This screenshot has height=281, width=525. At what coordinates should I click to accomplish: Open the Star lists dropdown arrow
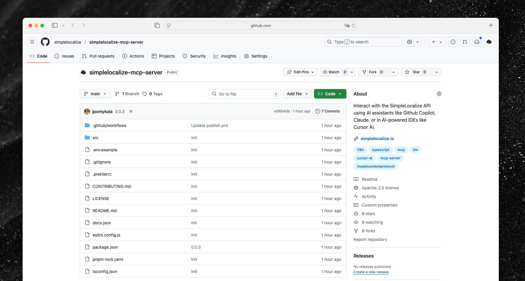point(436,72)
